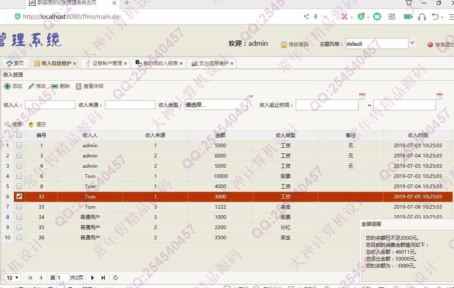Click the 删除 (delete) button

pyautogui.click(x=61, y=86)
